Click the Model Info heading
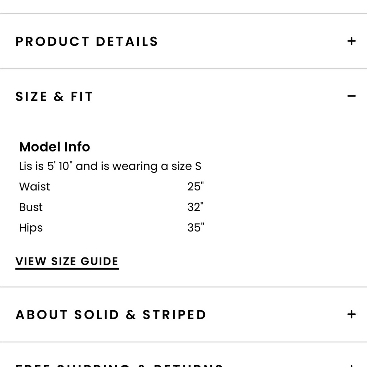The image size is (367, 367). point(54,147)
